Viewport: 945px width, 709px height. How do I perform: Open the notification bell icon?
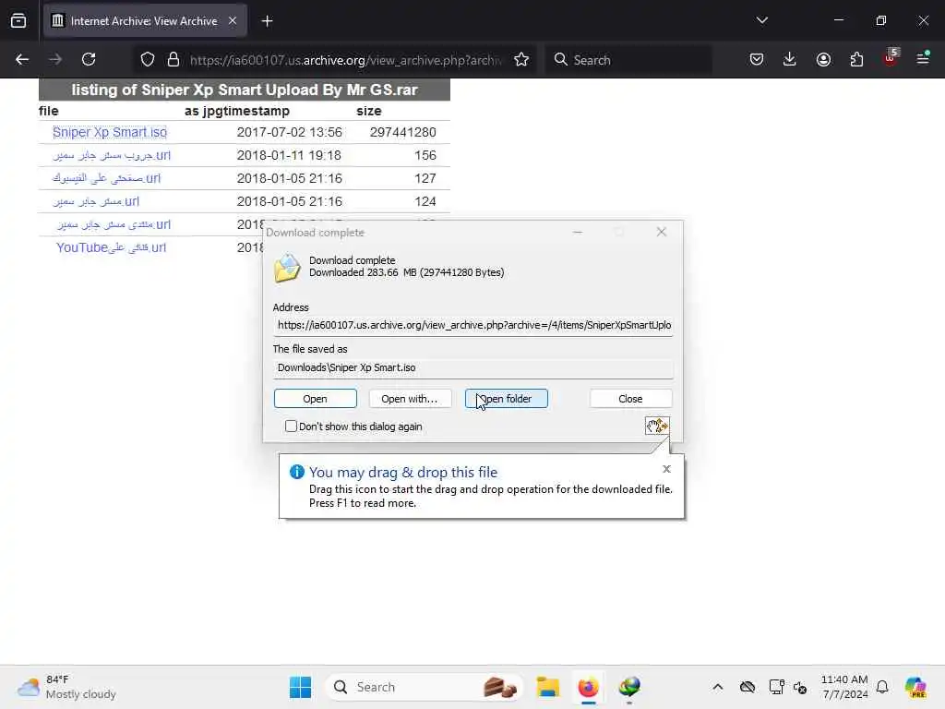pos(882,687)
